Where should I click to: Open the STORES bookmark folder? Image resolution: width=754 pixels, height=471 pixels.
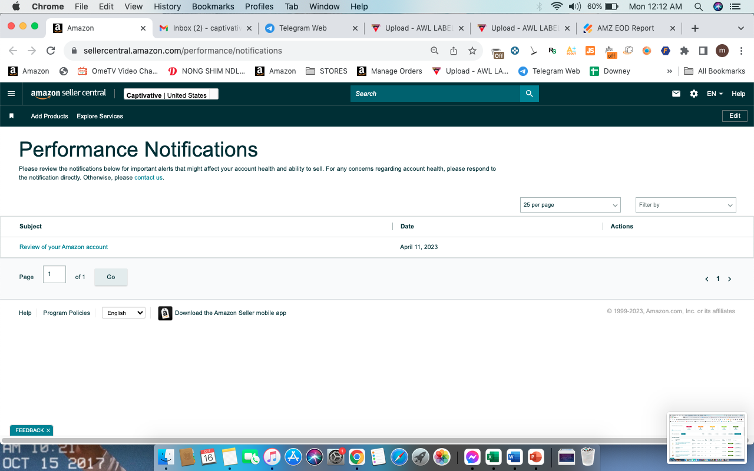(x=327, y=71)
